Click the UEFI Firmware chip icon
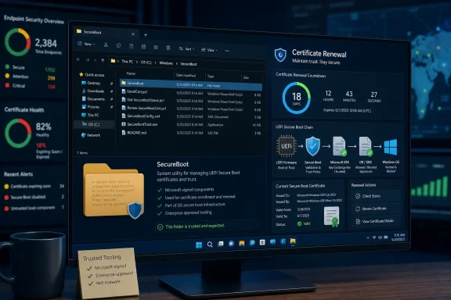The image size is (451, 300). pyautogui.click(x=286, y=146)
